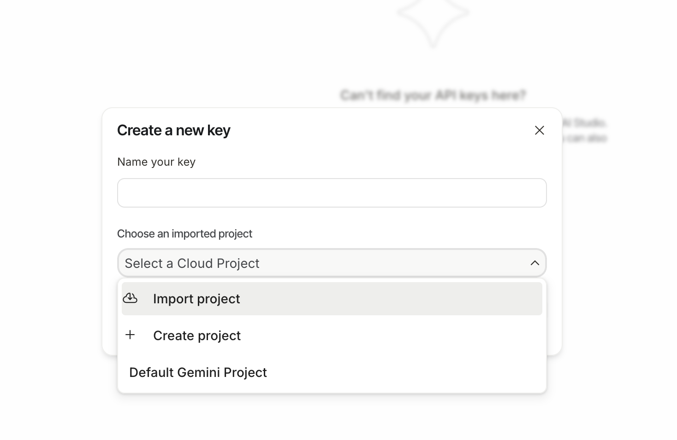
Task: Tap the close cross of Create a new key
Action: tap(539, 130)
